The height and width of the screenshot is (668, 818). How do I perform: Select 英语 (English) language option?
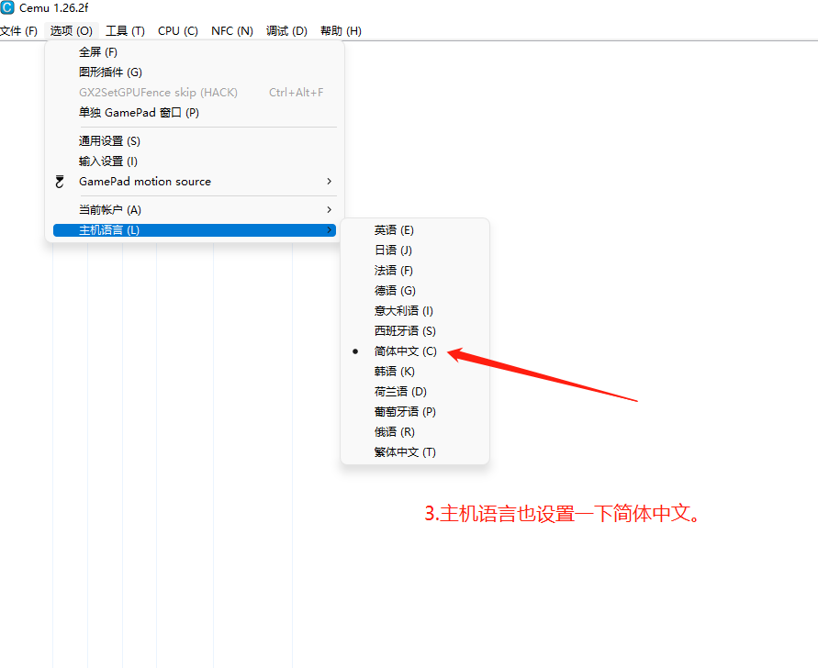click(x=394, y=229)
